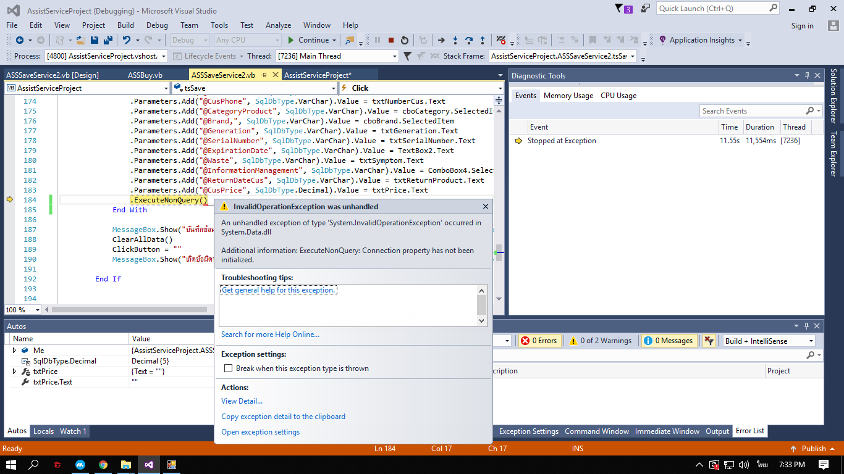Click the breakpoints toggle icon with red circle
The height and width of the screenshot is (474, 844).
[x=501, y=40]
